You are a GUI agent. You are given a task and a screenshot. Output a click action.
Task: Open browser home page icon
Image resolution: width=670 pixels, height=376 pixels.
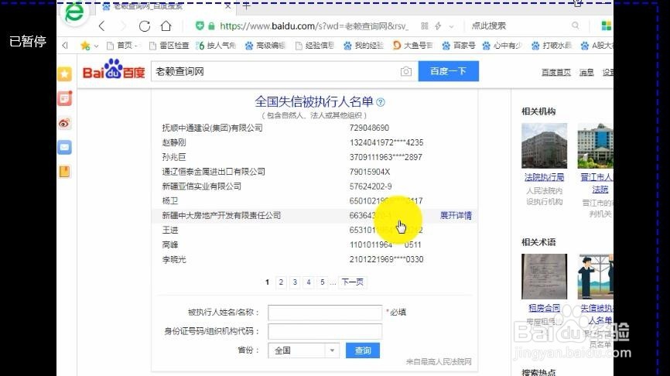pos(166,26)
